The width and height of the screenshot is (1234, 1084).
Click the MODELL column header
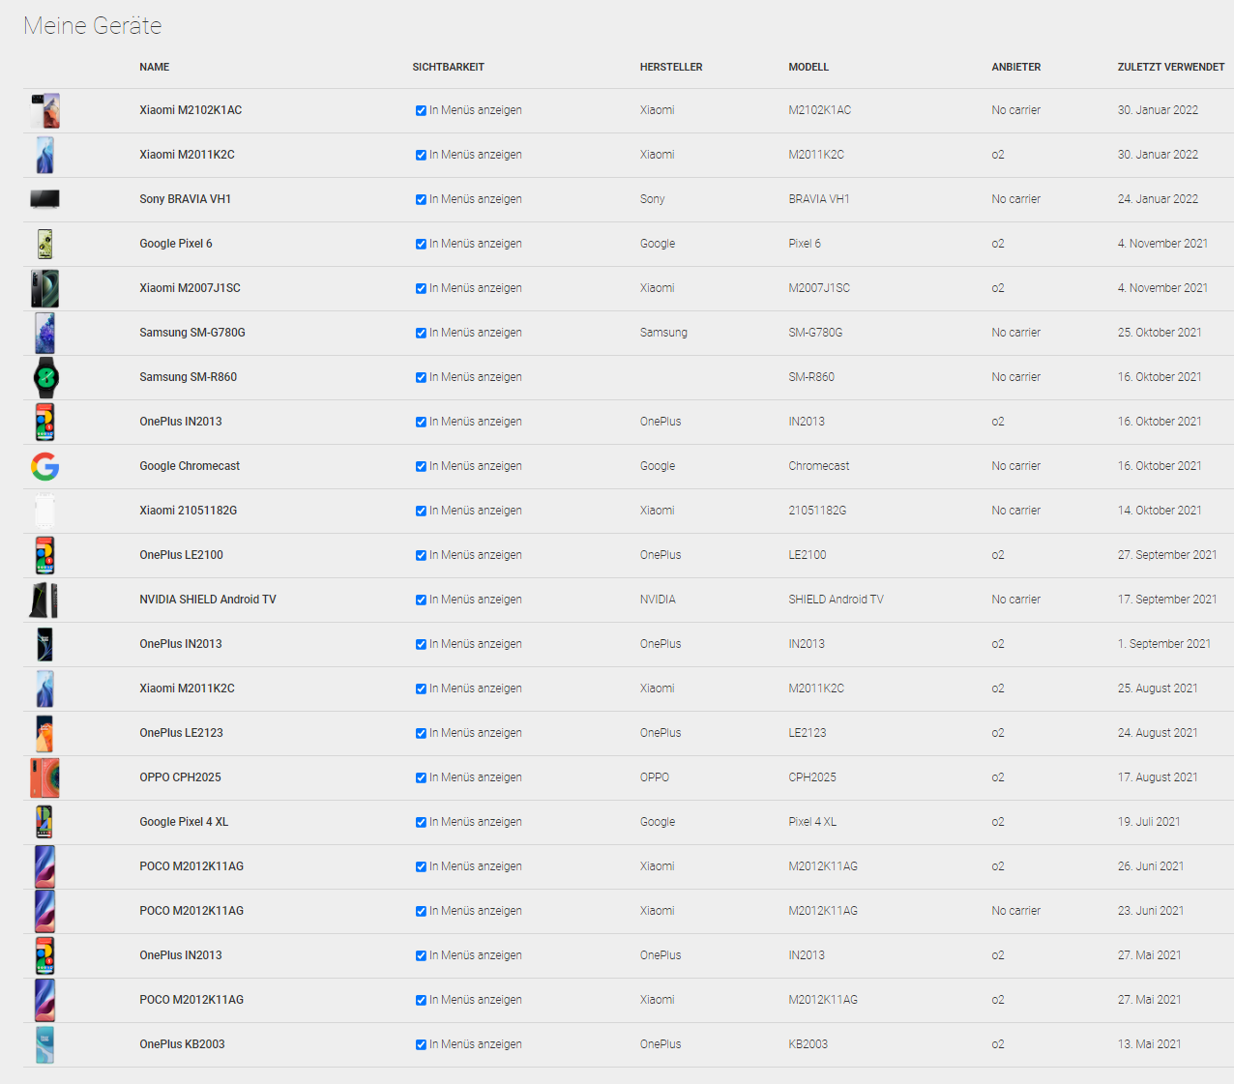(x=808, y=67)
